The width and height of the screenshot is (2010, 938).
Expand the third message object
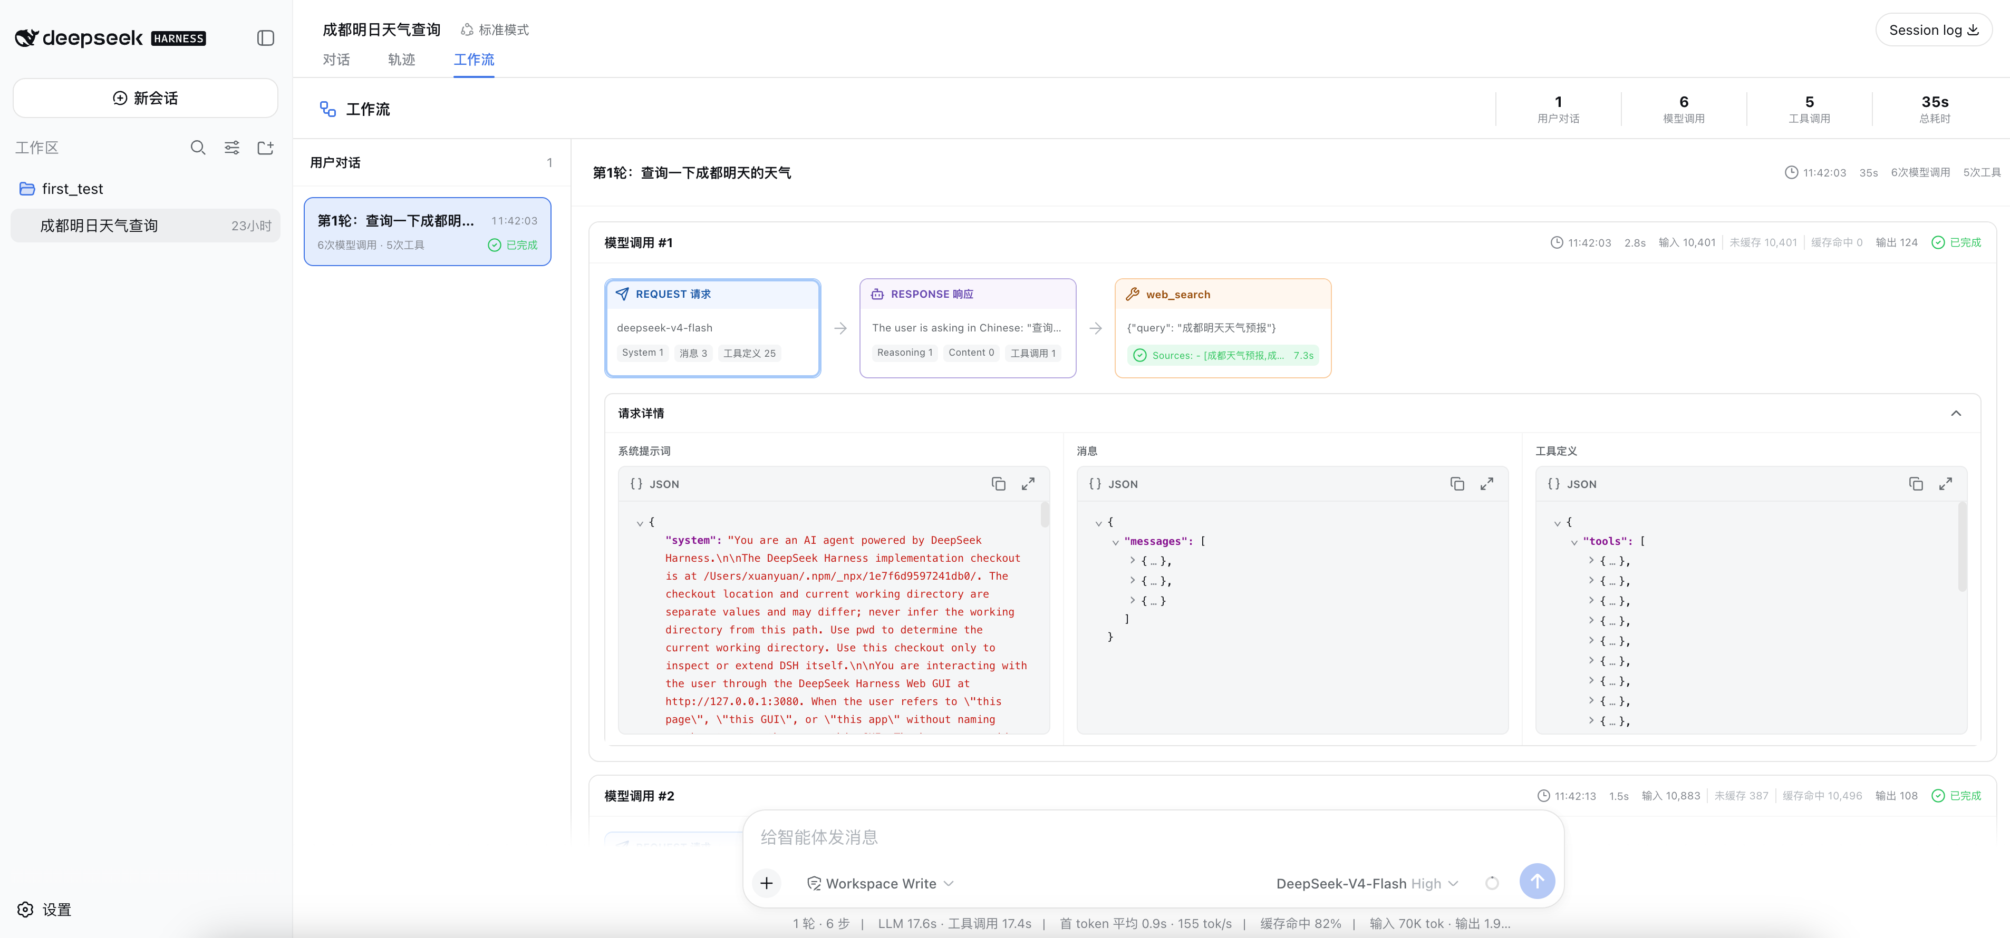click(x=1132, y=600)
